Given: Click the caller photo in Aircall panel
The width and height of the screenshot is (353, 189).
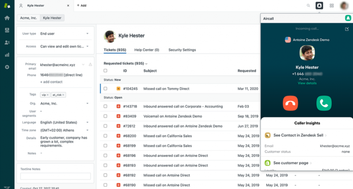Looking at the screenshot, I should click(307, 53).
